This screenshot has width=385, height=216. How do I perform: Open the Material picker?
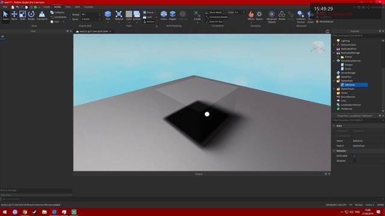click(119, 15)
